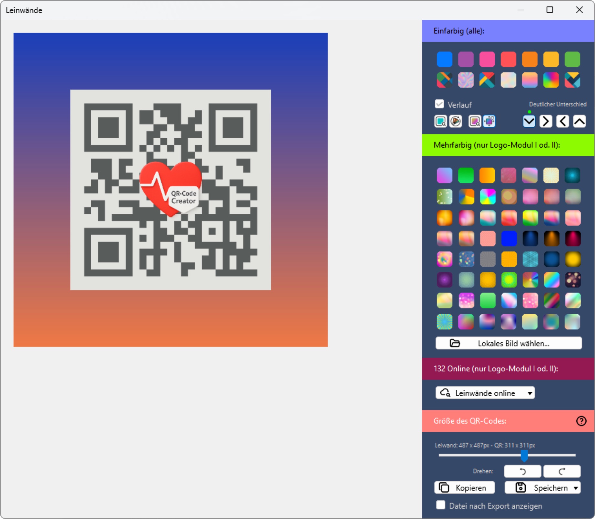This screenshot has width=595, height=519.
Task: Click the help question mark in Größe des QR-Codes
Action: pos(581,421)
